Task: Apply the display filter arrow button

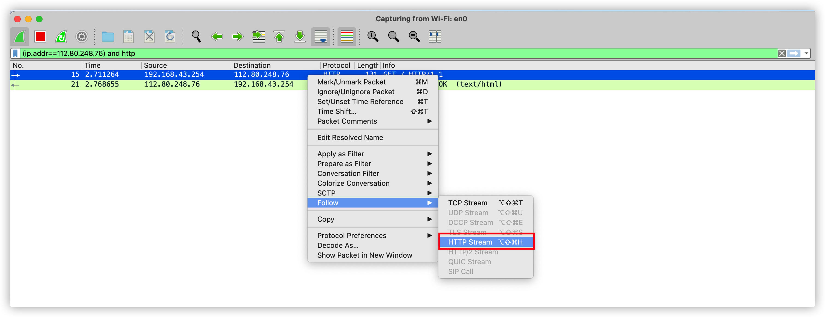Action: [794, 53]
